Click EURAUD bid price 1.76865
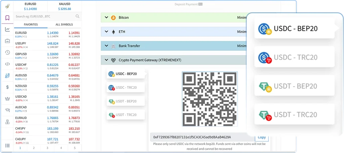Image resolution: width=344 pixels, height=153 pixels. tap(53, 118)
